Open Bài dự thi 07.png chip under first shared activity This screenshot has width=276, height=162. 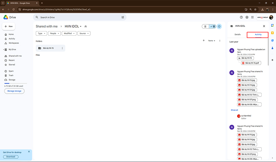[x=247, y=99]
